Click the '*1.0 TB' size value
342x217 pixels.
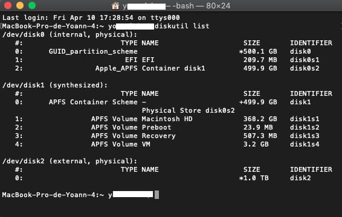point(254,178)
